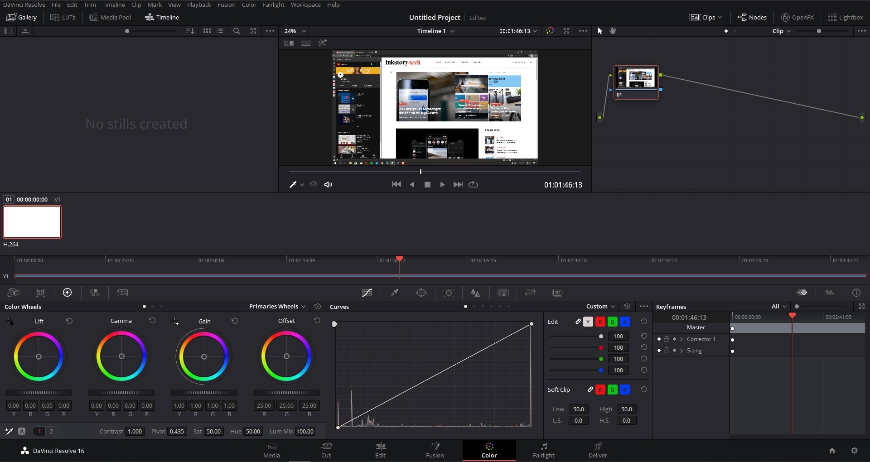Open the Power Window palette
Screen dimensions: 870x462
click(421, 293)
